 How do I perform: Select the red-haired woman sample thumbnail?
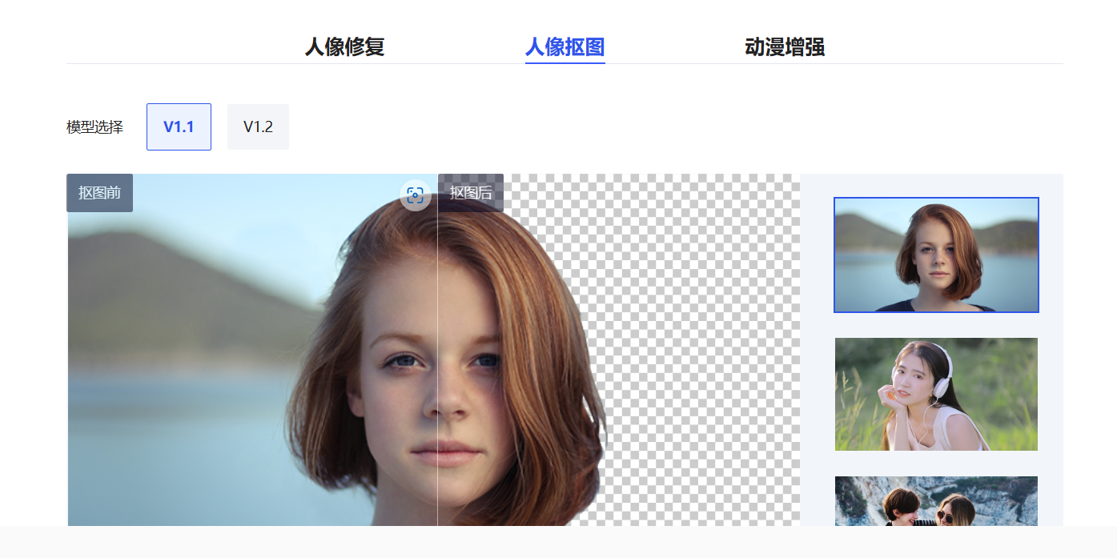pyautogui.click(x=936, y=255)
